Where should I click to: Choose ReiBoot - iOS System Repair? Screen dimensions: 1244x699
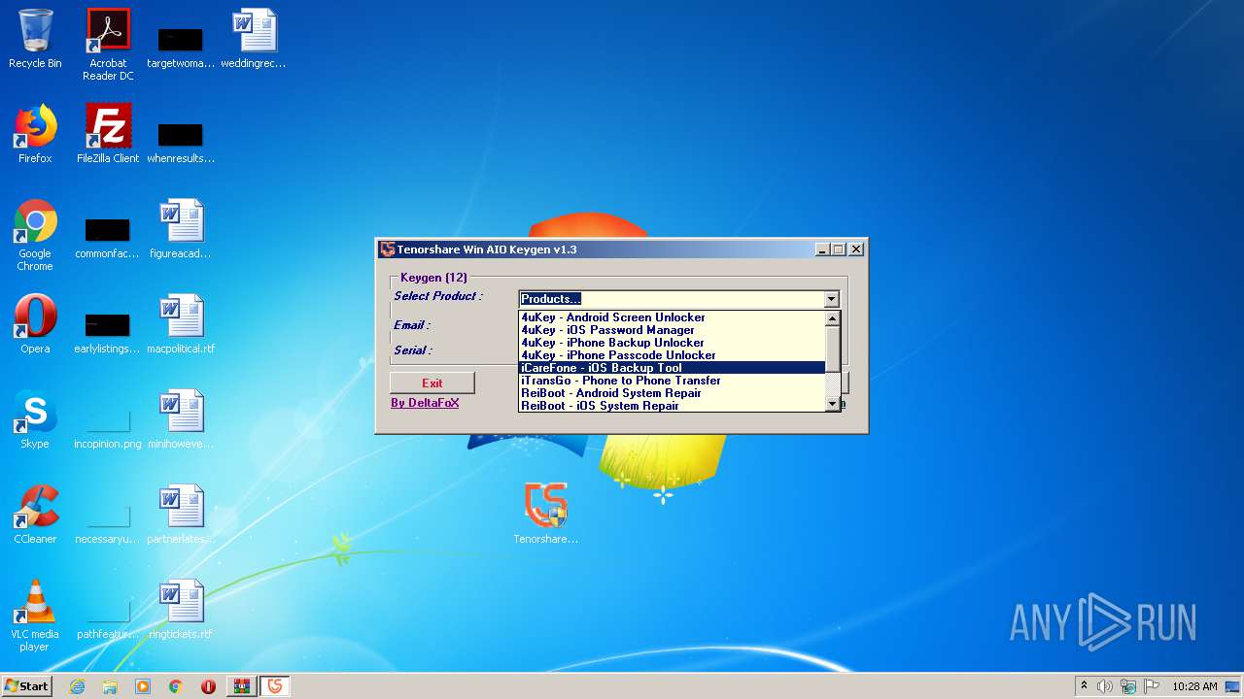point(672,406)
